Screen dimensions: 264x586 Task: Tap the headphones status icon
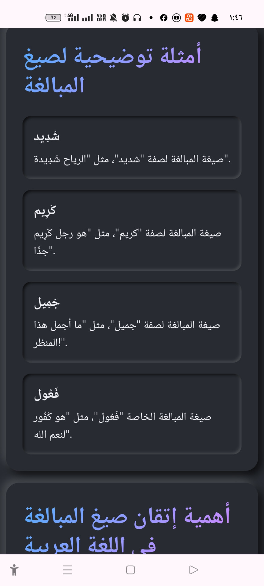pos(137,18)
